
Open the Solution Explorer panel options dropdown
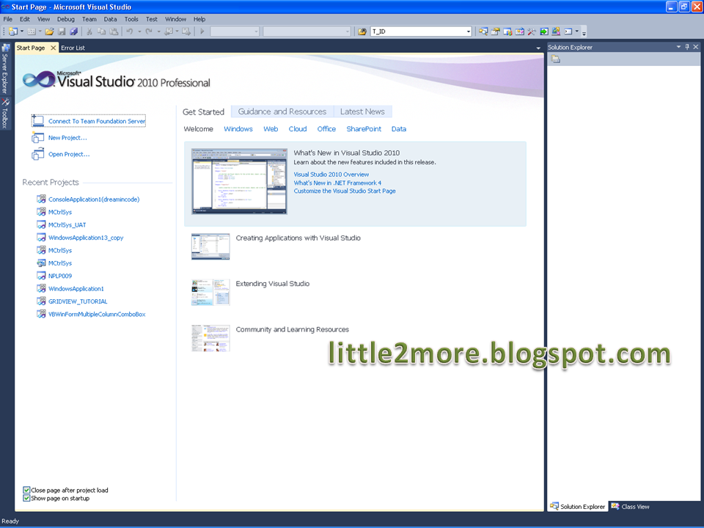coord(679,47)
